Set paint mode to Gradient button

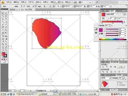(x=4, y=59)
